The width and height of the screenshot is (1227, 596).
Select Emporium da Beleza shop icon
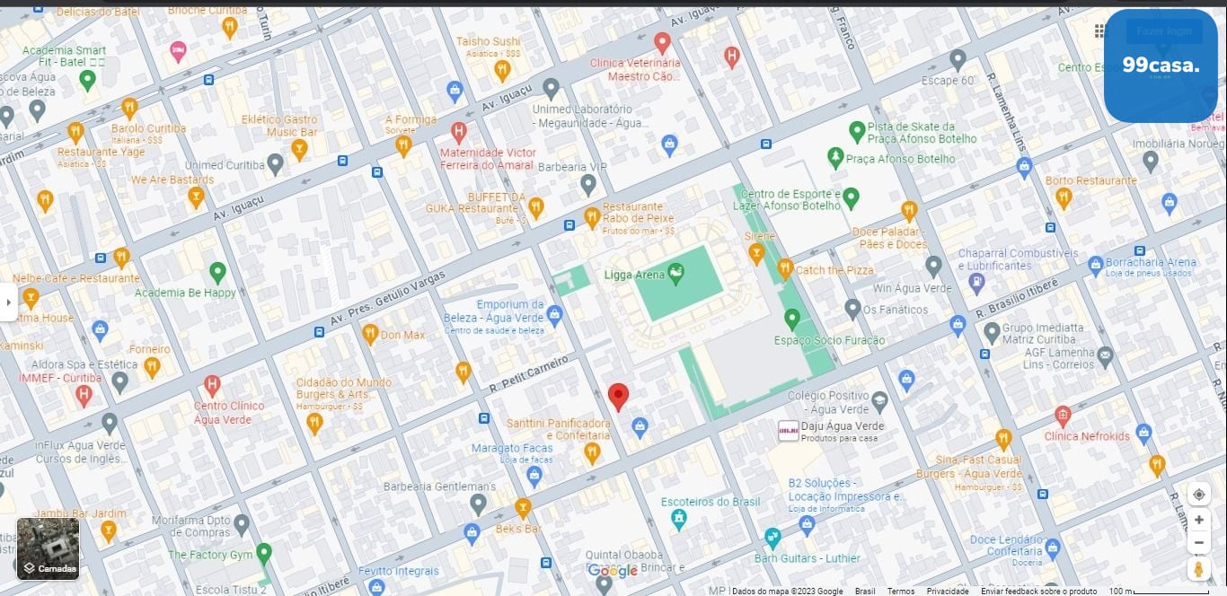coord(554,315)
